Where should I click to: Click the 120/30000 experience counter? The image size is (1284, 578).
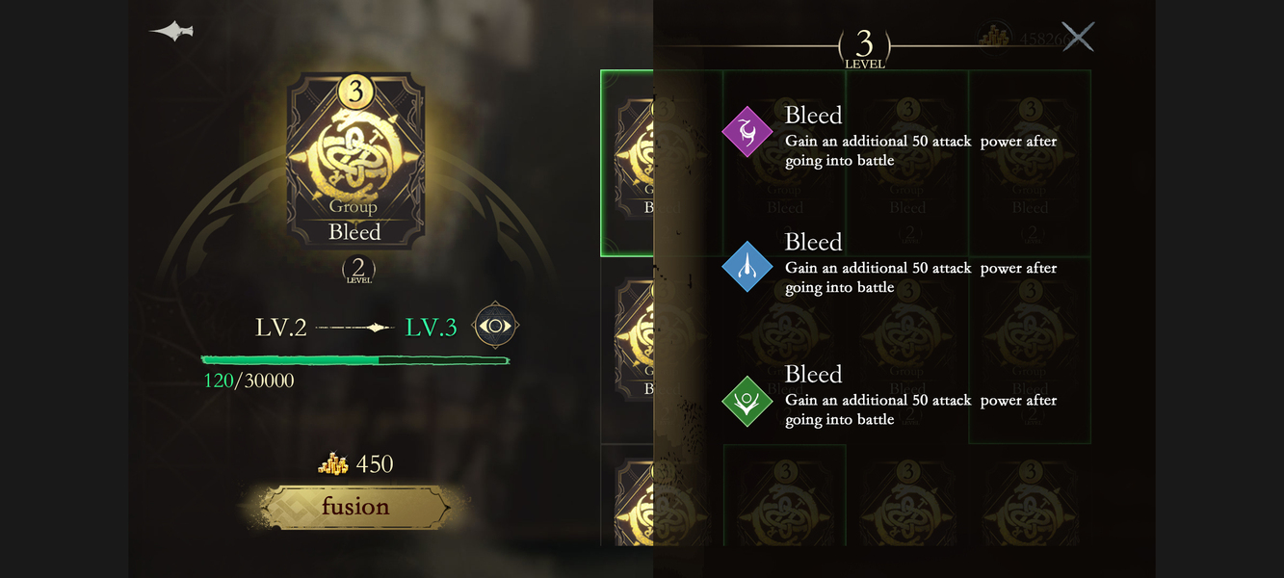[x=249, y=381]
